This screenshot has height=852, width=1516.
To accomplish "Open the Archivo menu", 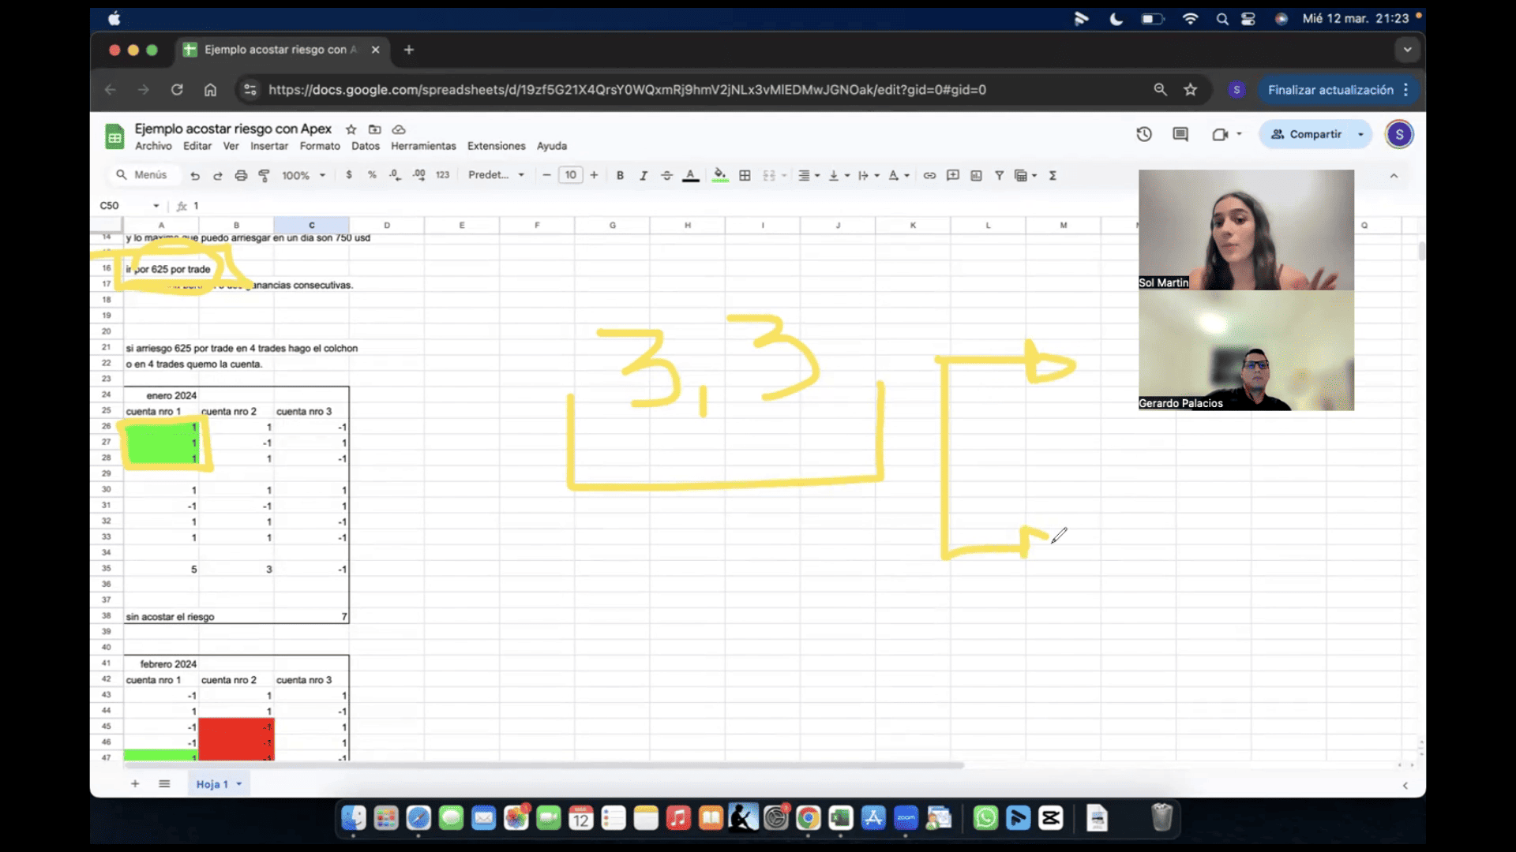I will [x=153, y=146].
